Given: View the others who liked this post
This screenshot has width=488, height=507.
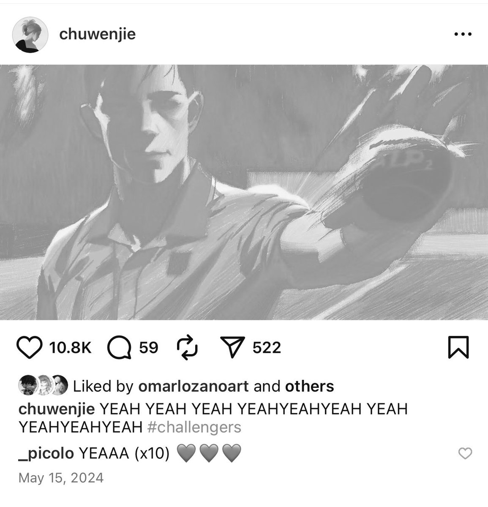Looking at the screenshot, I should point(310,386).
